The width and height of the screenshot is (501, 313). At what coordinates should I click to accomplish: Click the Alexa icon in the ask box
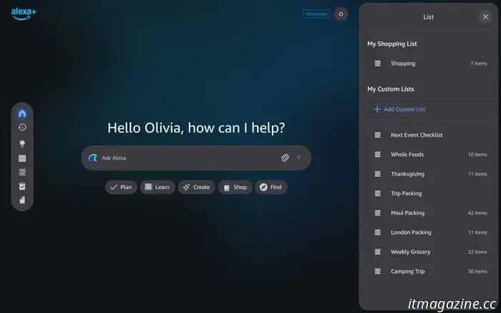click(x=92, y=158)
